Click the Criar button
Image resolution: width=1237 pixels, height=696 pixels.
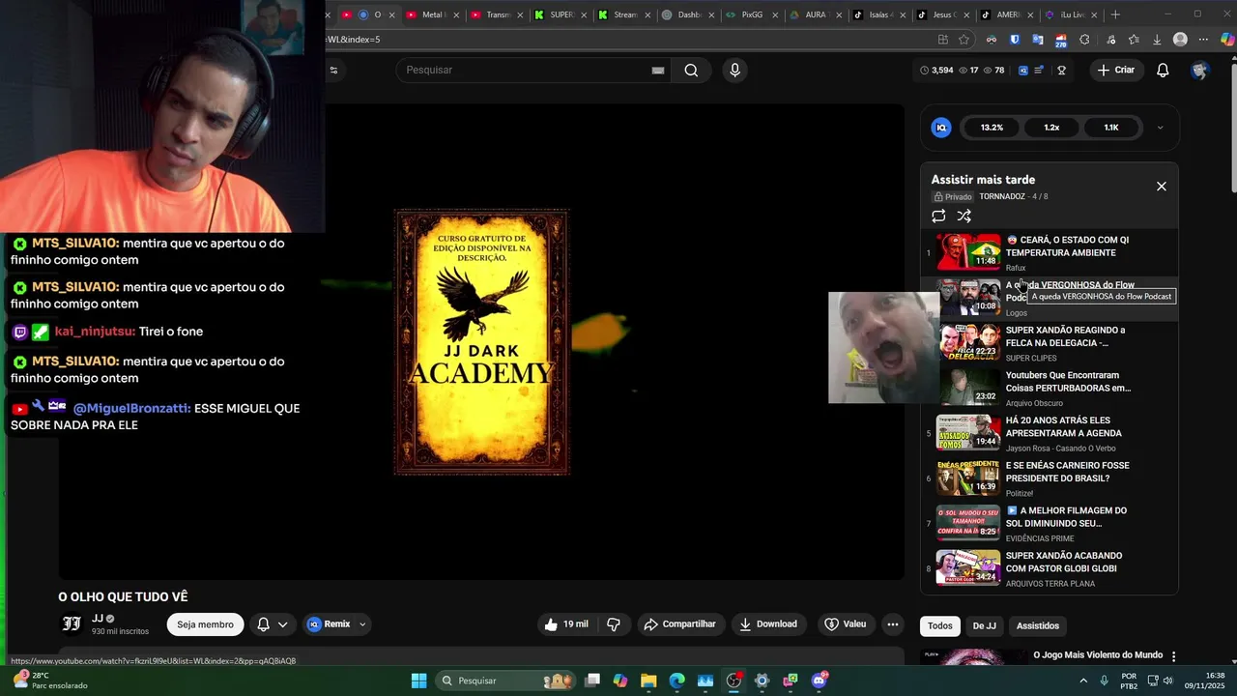(1116, 70)
